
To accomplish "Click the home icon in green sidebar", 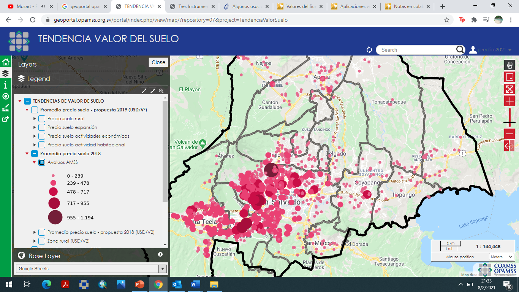I will point(5,62).
